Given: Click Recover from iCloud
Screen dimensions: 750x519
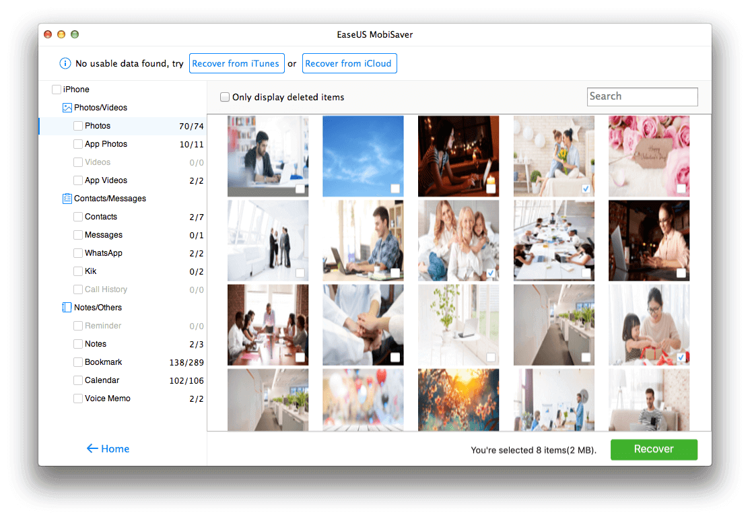Looking at the screenshot, I should (348, 63).
